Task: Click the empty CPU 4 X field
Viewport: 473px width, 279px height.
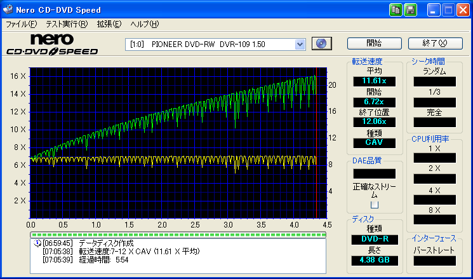Action: [435, 200]
